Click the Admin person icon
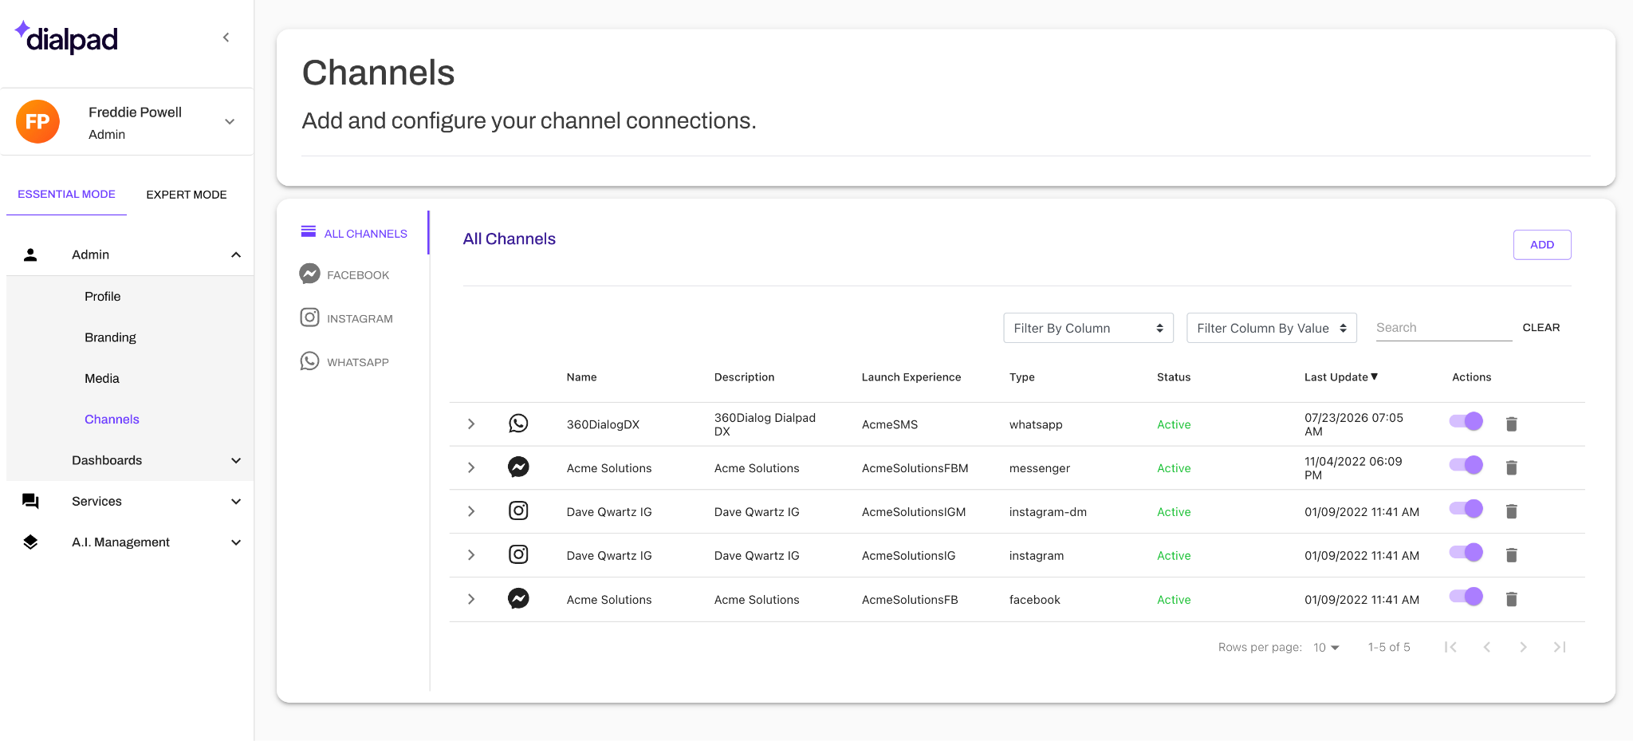This screenshot has width=1633, height=741. pos(30,254)
